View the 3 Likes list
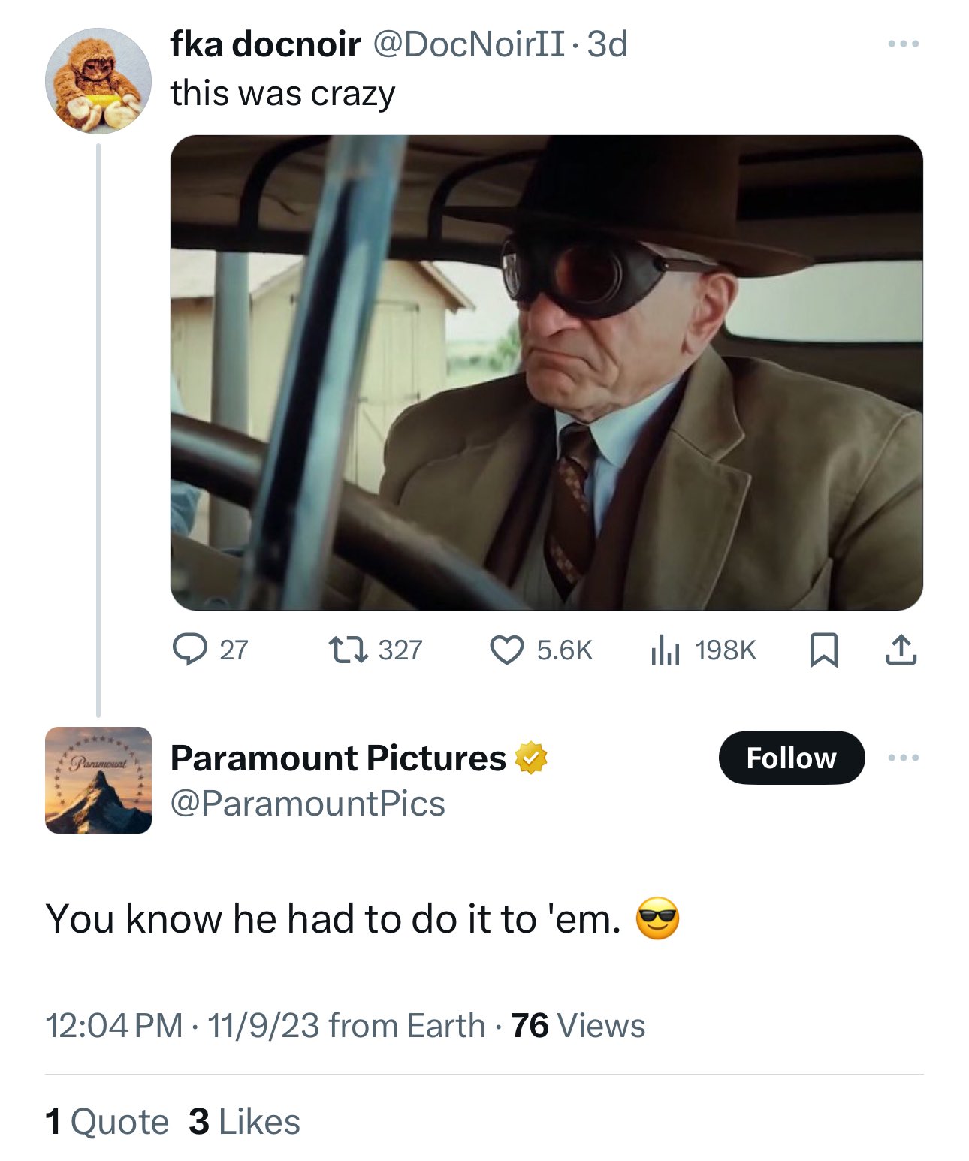969x1161 pixels. click(244, 1122)
